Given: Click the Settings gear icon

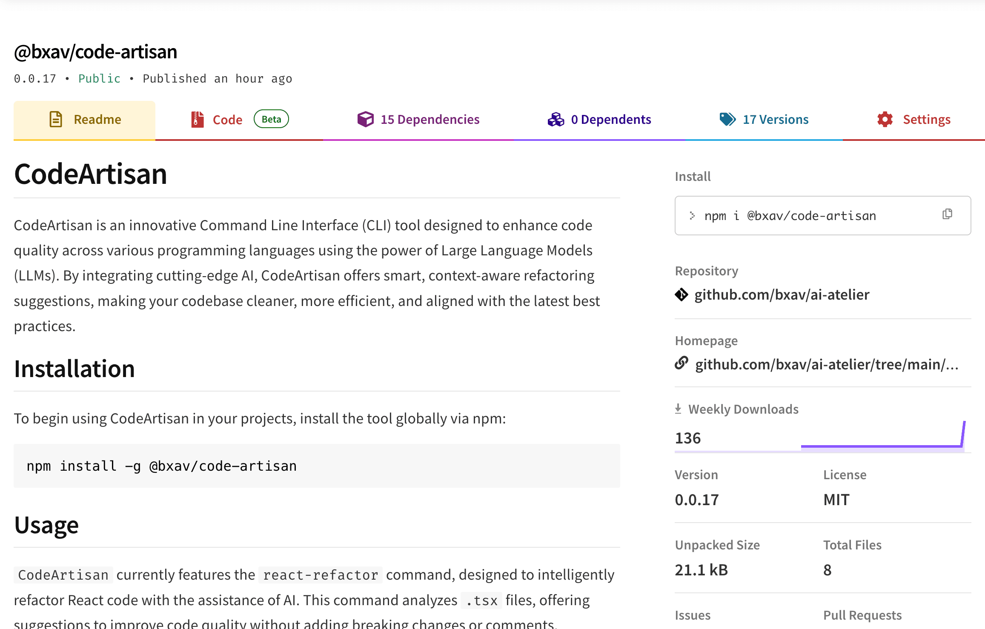Looking at the screenshot, I should pos(885,120).
